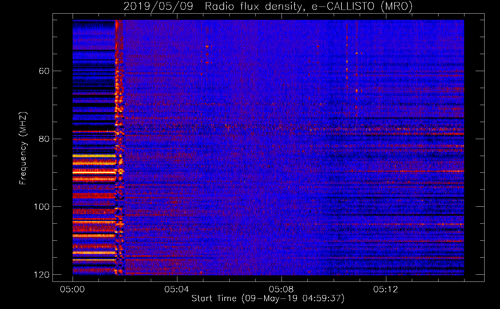
Task: Click the '80' frequency tick label
Action: tap(44, 139)
